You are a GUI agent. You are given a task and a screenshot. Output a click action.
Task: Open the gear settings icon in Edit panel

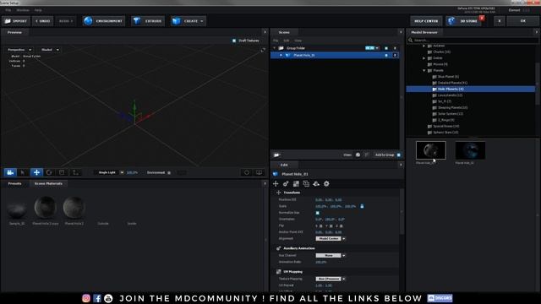click(x=326, y=184)
